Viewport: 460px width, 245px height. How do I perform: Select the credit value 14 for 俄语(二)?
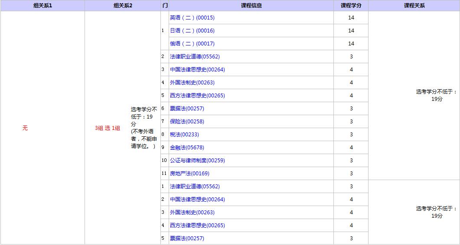(x=351, y=44)
